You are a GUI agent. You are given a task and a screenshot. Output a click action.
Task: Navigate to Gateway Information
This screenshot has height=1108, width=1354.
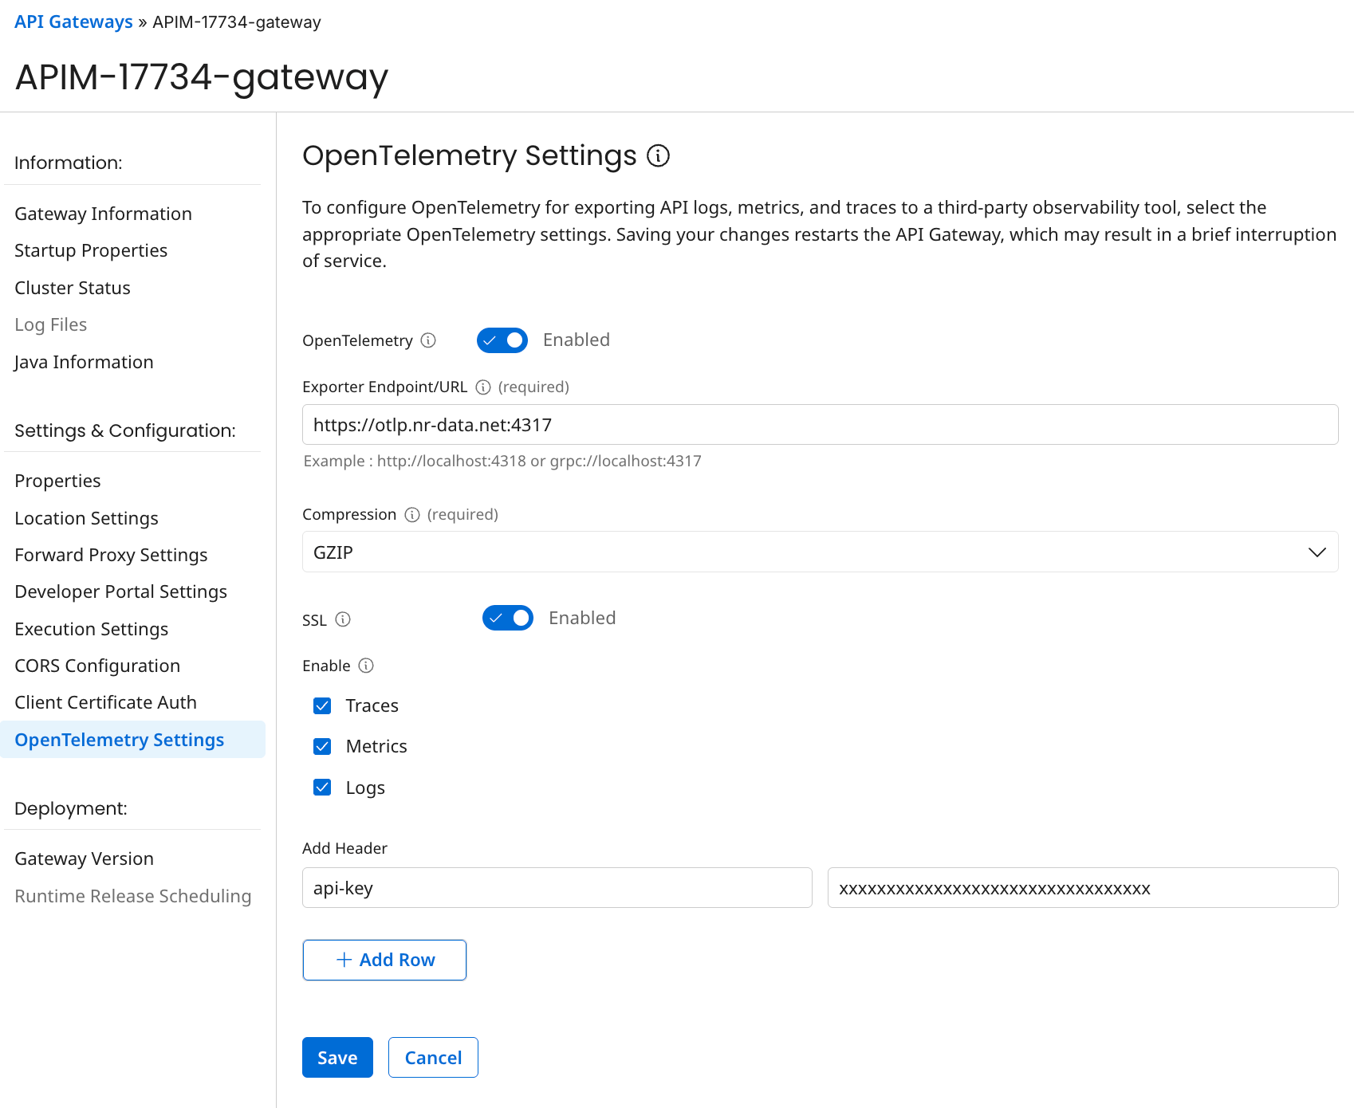coord(103,214)
